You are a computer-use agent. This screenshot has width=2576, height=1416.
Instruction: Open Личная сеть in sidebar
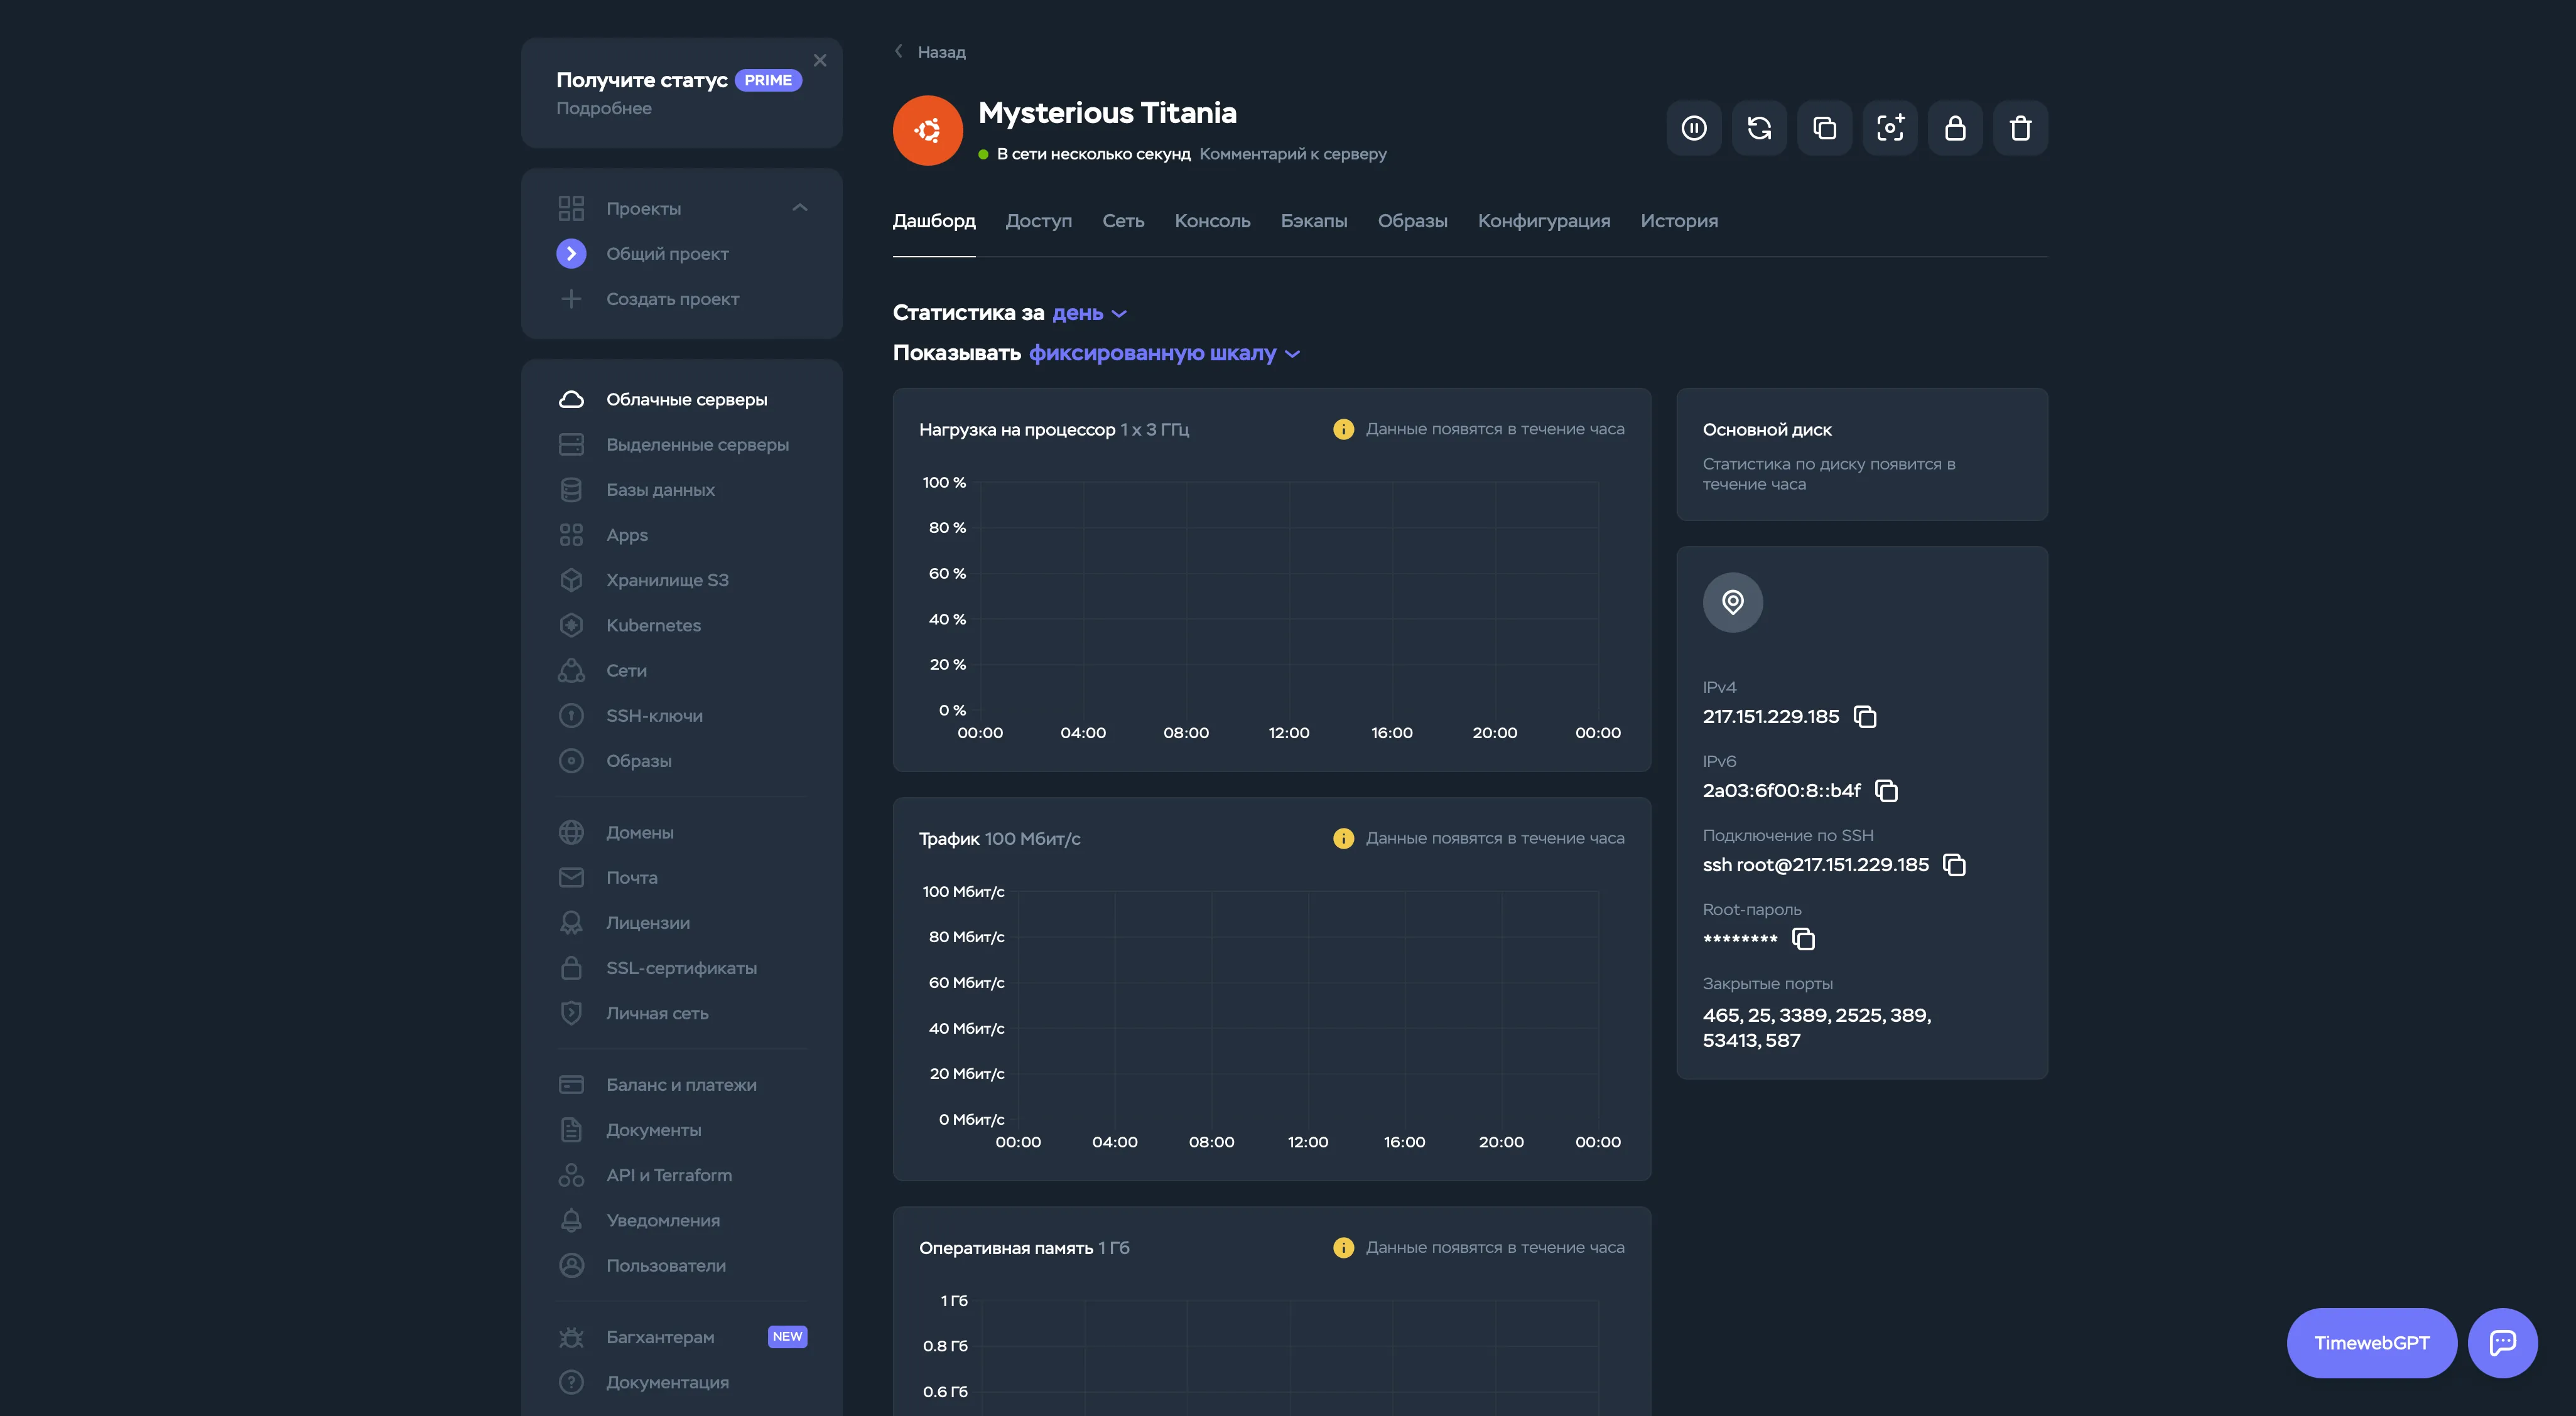[682, 1013]
